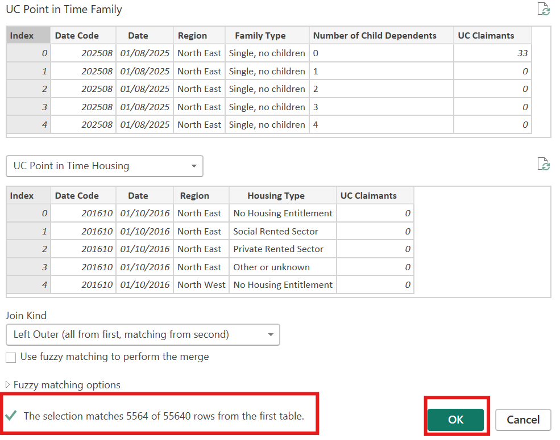Select Date Code column header in Housing table
Viewport: 560px width, 440px height.
pyautogui.click(x=83, y=195)
